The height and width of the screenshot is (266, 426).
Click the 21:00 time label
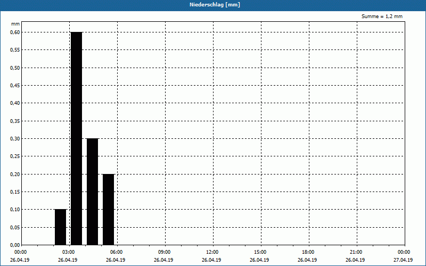356,252
